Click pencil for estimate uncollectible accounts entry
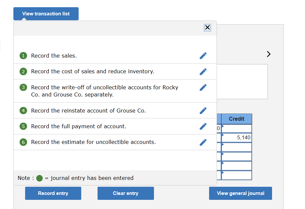The image size is (305, 209). click(x=203, y=142)
